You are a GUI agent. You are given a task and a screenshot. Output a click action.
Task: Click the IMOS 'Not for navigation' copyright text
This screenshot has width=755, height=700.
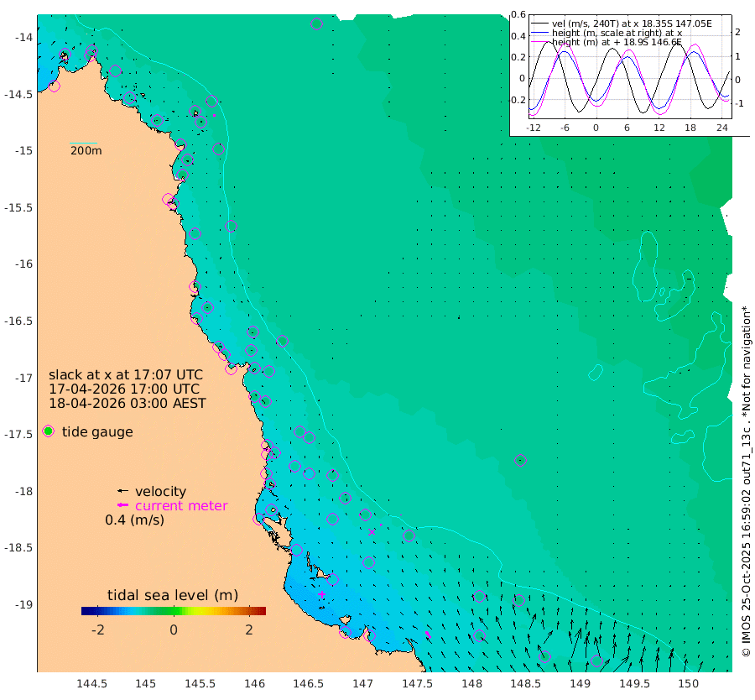[x=747, y=481]
